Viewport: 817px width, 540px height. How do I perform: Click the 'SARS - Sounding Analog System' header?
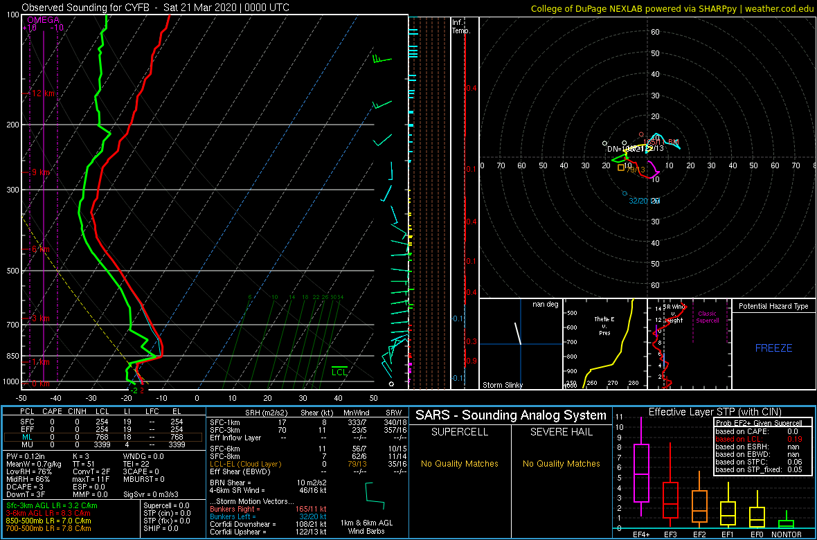click(511, 415)
